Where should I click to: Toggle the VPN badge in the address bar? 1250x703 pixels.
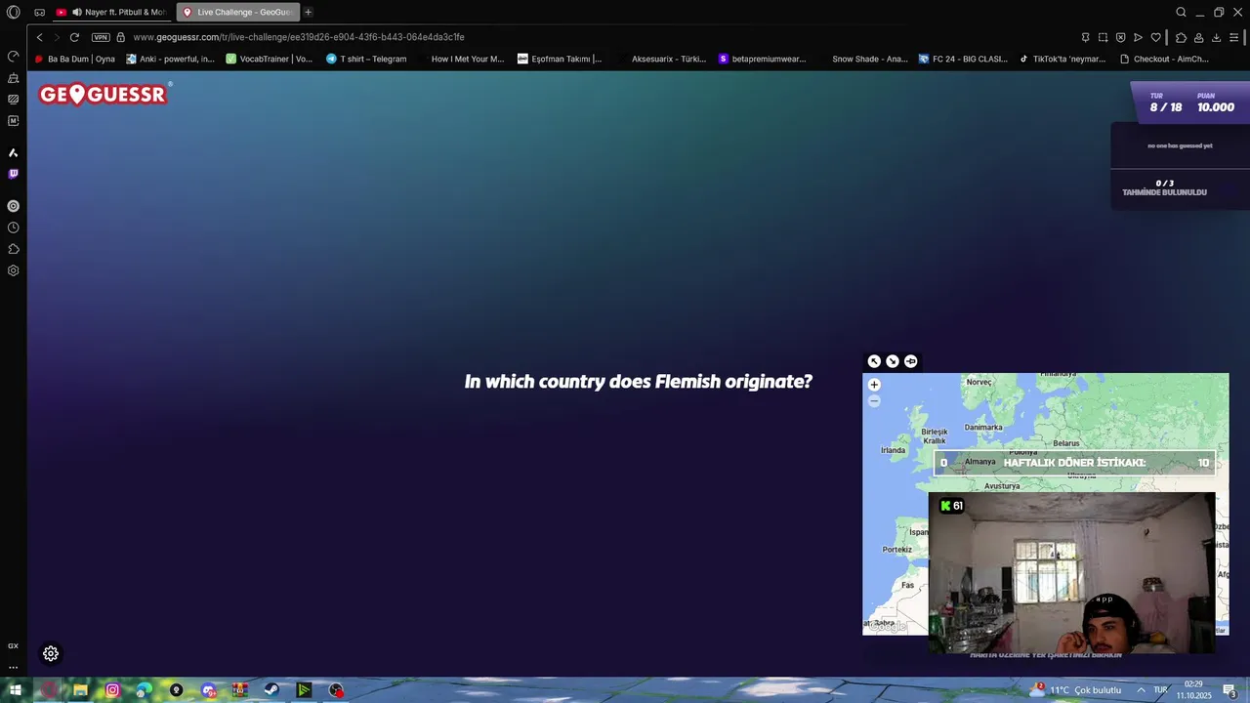click(101, 37)
